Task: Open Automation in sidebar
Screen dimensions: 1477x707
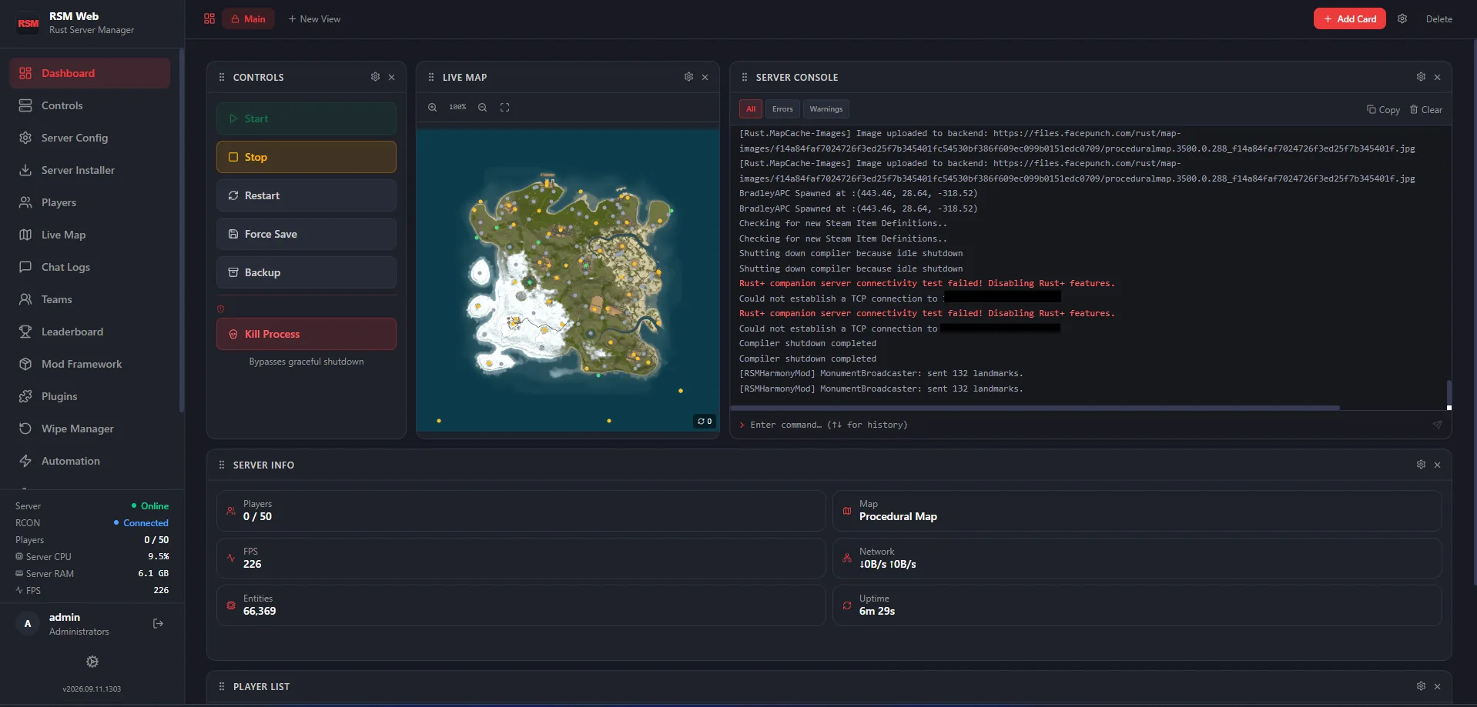Action: coord(89,461)
